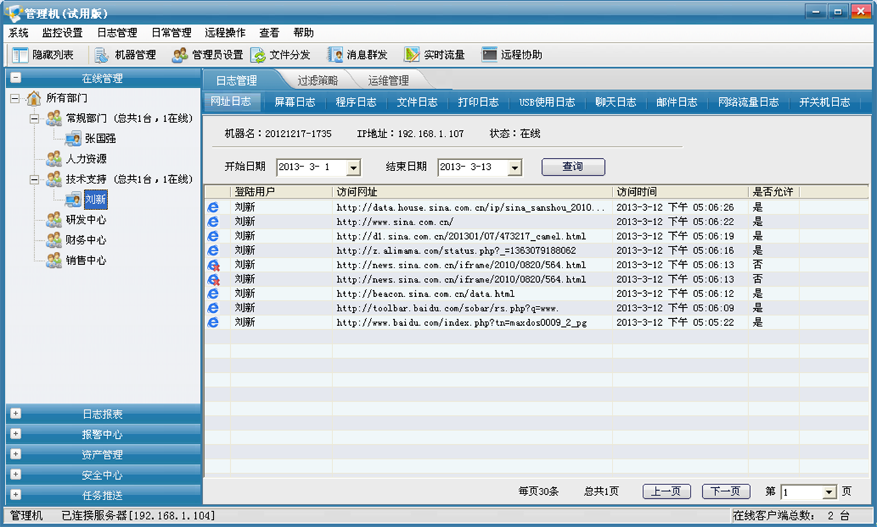Collapse the 技术支持 tree node

tap(34, 179)
